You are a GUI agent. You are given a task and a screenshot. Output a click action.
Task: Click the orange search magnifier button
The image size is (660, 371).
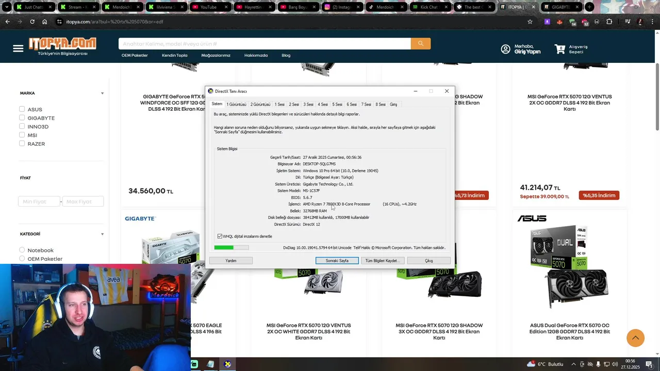coord(421,44)
